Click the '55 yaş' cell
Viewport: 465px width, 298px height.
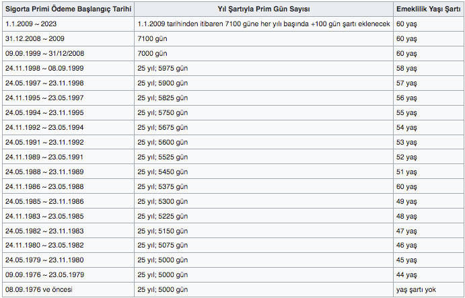pos(428,113)
